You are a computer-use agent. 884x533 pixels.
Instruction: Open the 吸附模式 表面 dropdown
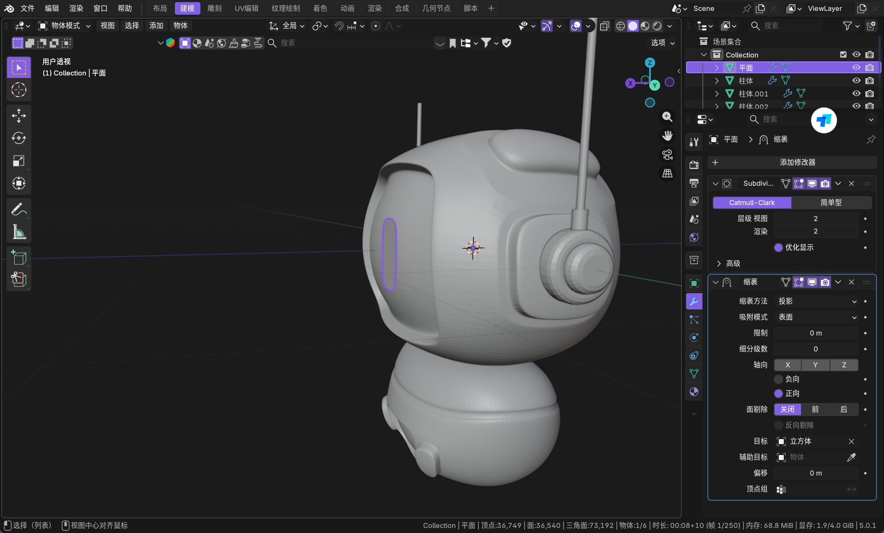816,317
